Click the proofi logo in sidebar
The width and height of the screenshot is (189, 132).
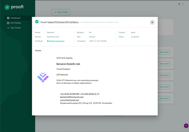tap(14, 7)
